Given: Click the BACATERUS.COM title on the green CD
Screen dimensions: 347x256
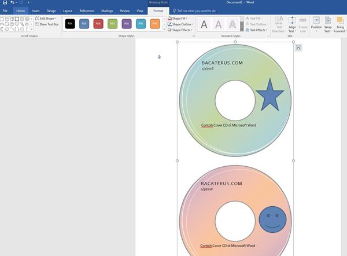Looking at the screenshot, I should click(x=222, y=63).
